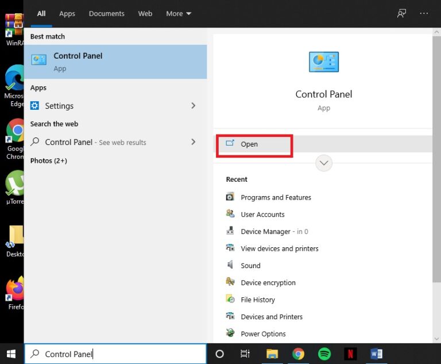
Task: Switch to the Apps search tab
Action: [67, 14]
